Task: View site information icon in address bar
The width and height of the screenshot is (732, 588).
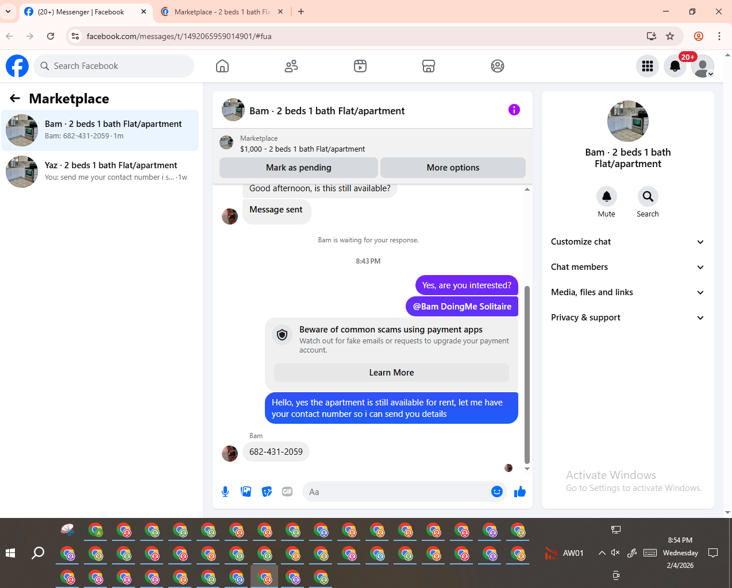Action: pos(75,36)
